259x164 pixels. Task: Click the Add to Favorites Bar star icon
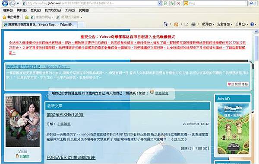(x=27, y=17)
